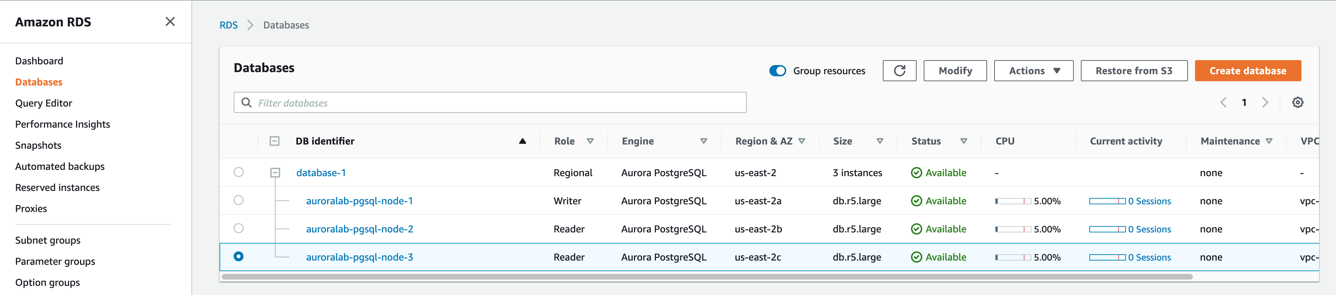1336x295 pixels.
Task: Go to previous page arrow
Action: [x=1224, y=102]
